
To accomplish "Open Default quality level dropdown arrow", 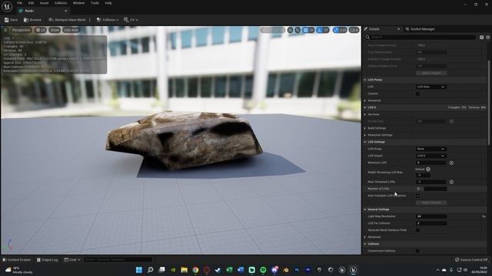I will (x=428, y=169).
